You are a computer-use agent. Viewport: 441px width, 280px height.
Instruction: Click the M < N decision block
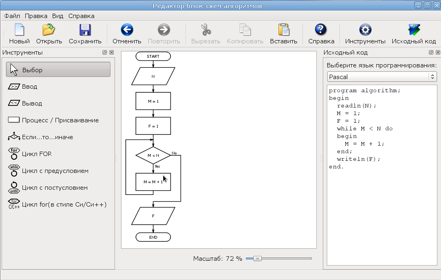click(x=153, y=155)
